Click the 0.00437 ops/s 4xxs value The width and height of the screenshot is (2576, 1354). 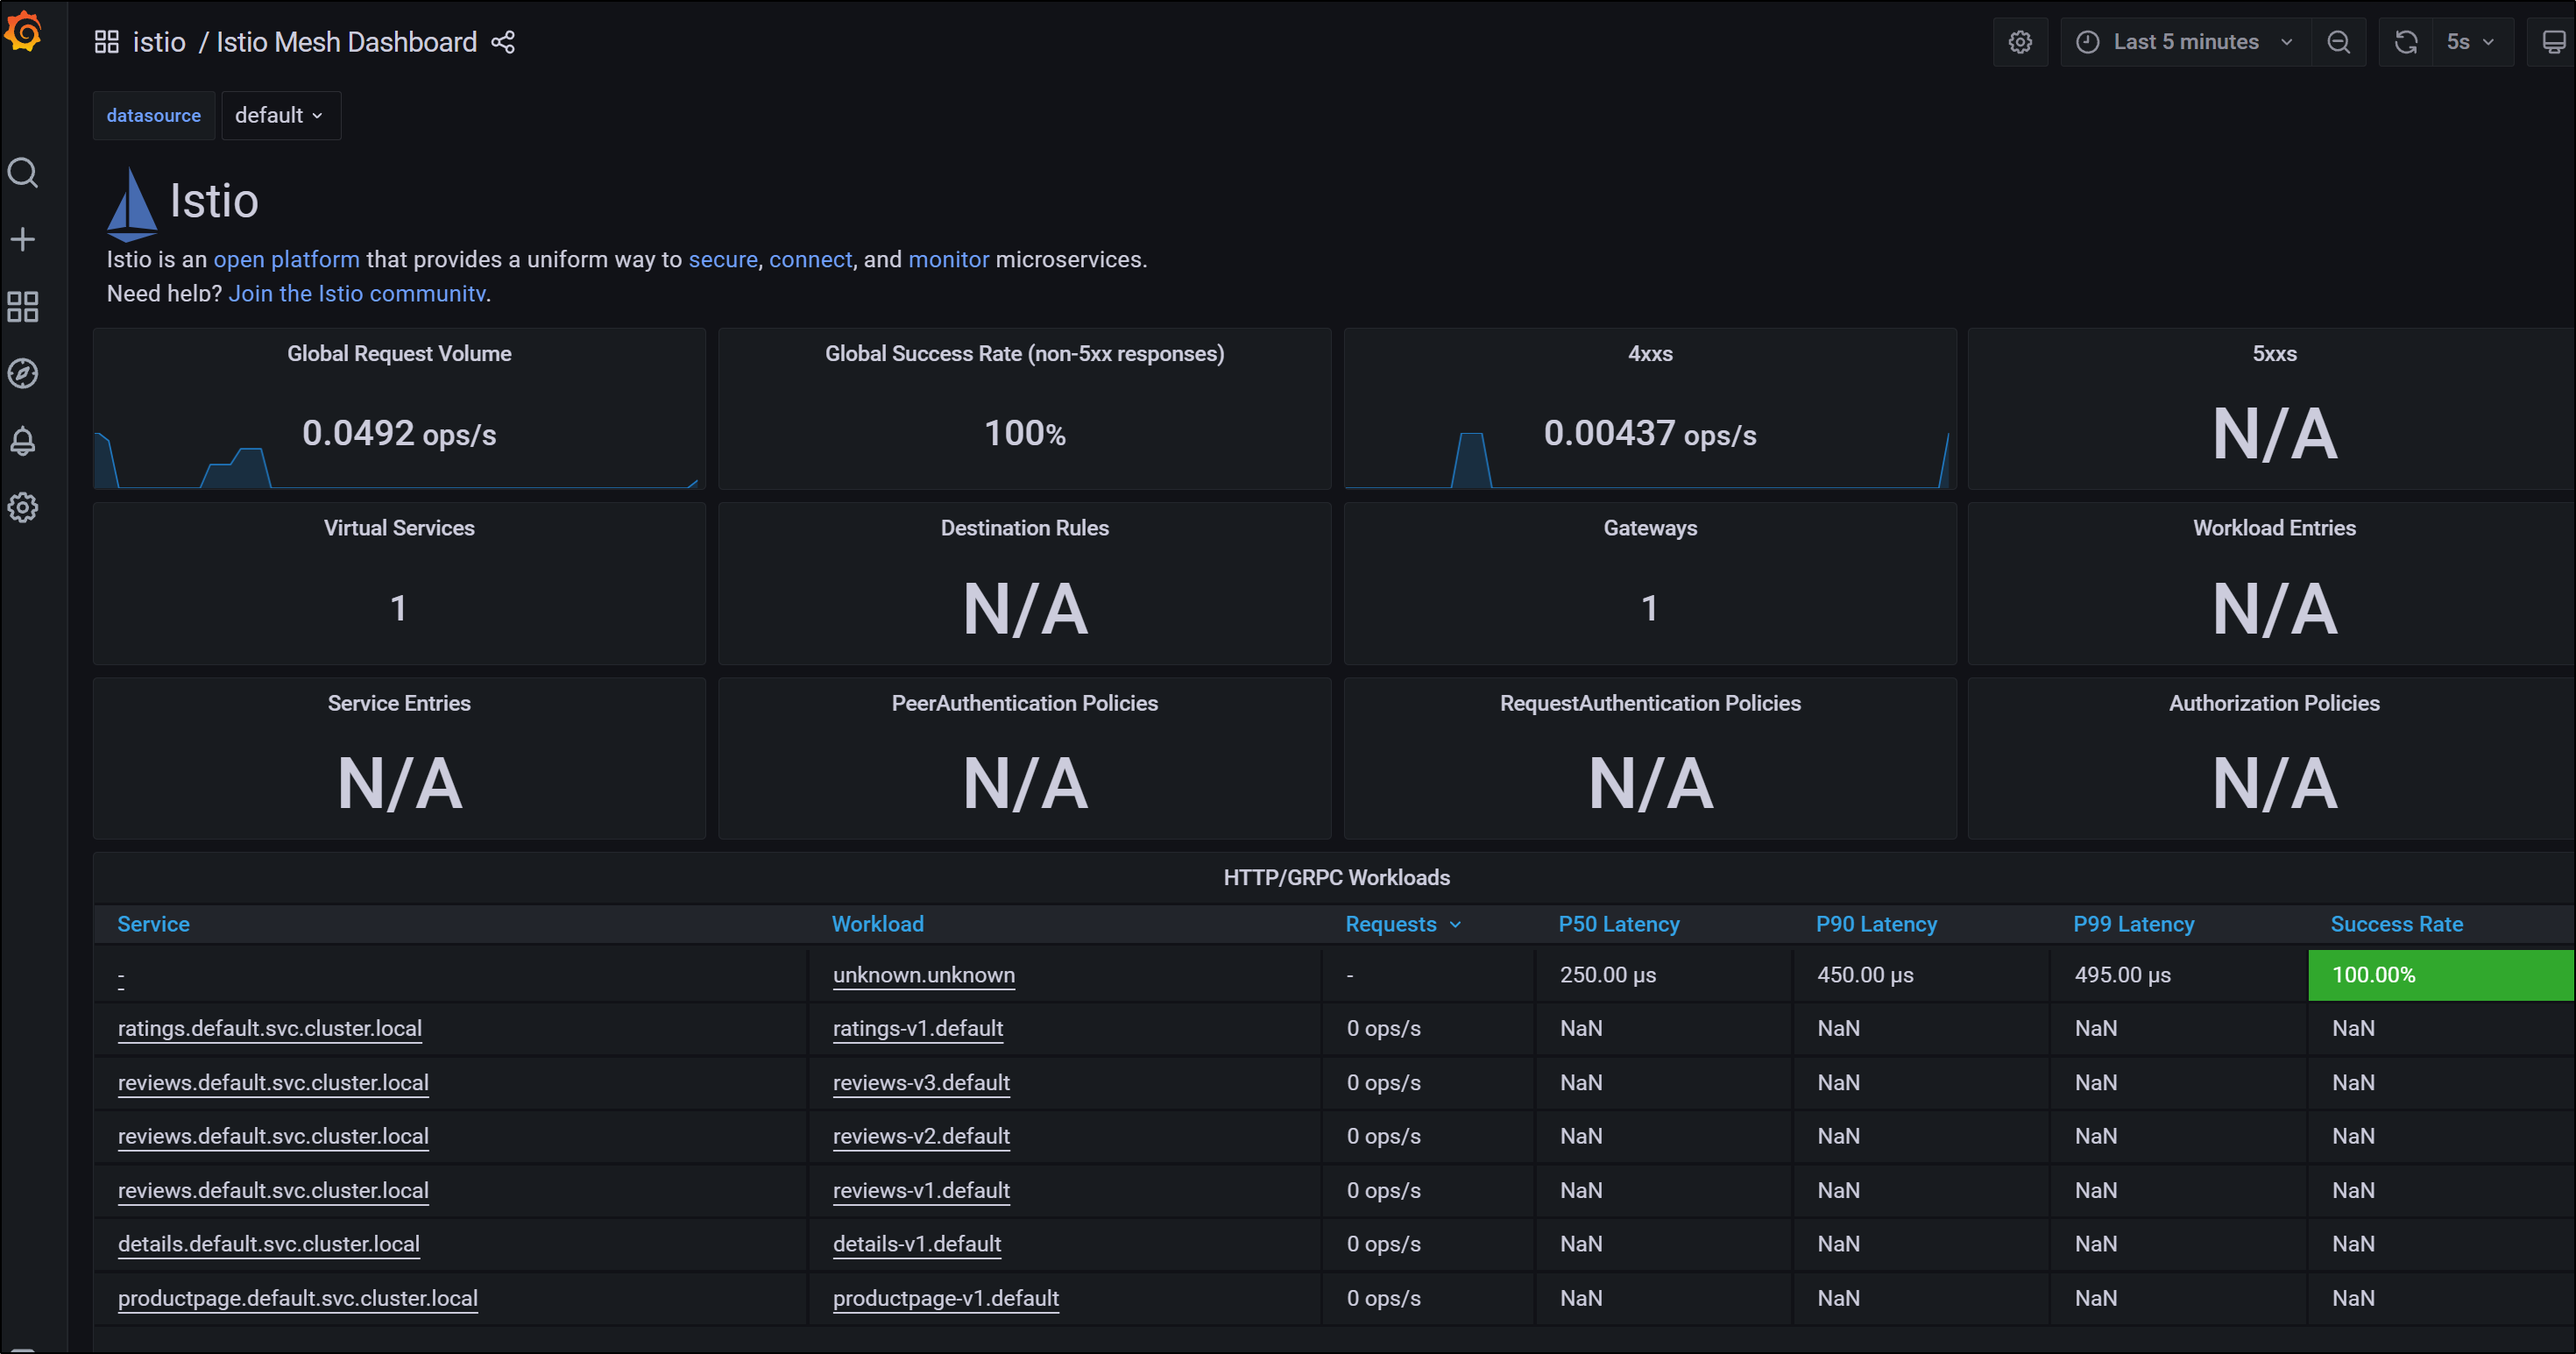tap(1650, 434)
